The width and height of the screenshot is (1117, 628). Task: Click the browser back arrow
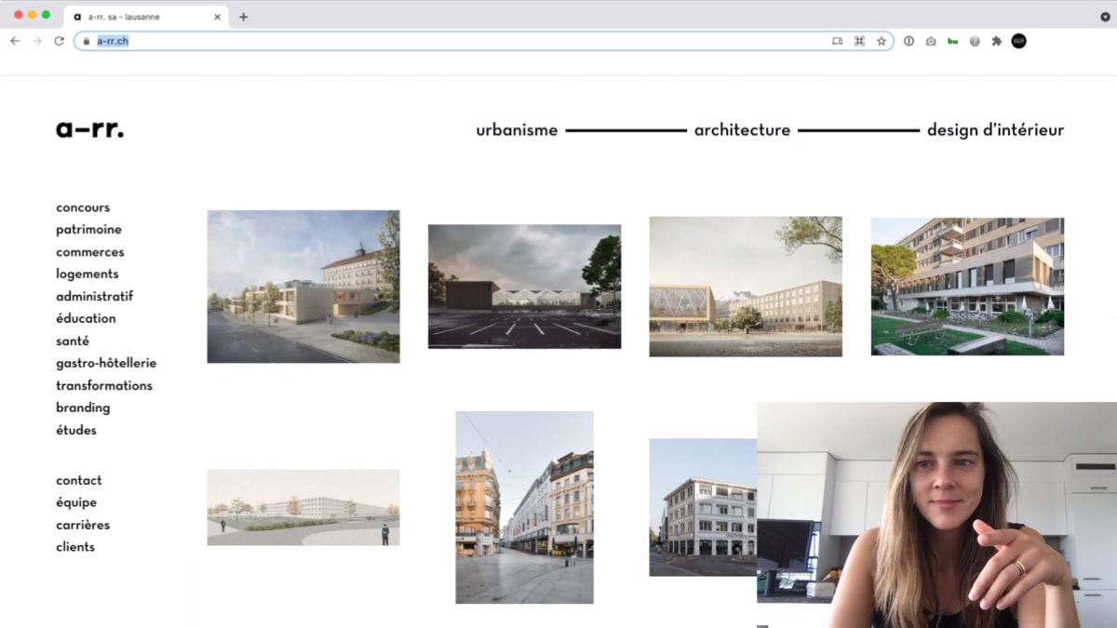(x=15, y=41)
